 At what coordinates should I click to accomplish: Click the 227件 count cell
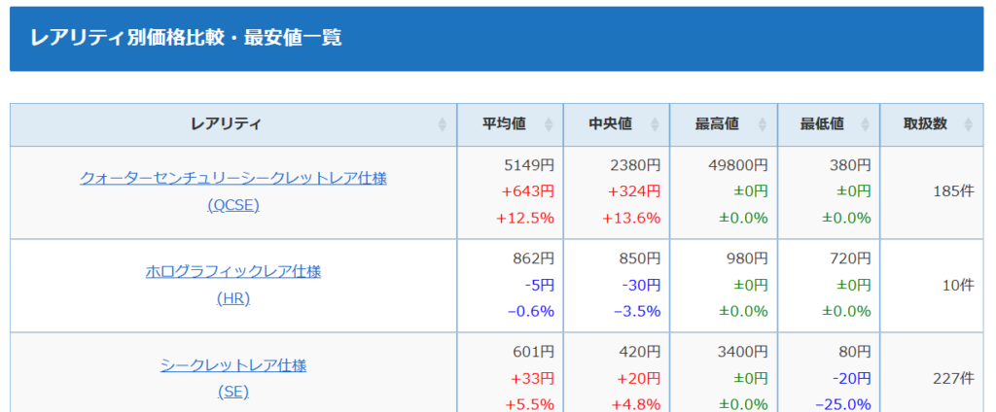953,379
